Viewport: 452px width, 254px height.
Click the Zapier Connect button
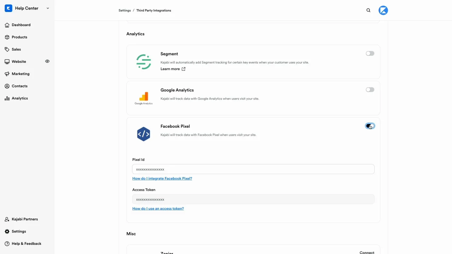pos(367,252)
